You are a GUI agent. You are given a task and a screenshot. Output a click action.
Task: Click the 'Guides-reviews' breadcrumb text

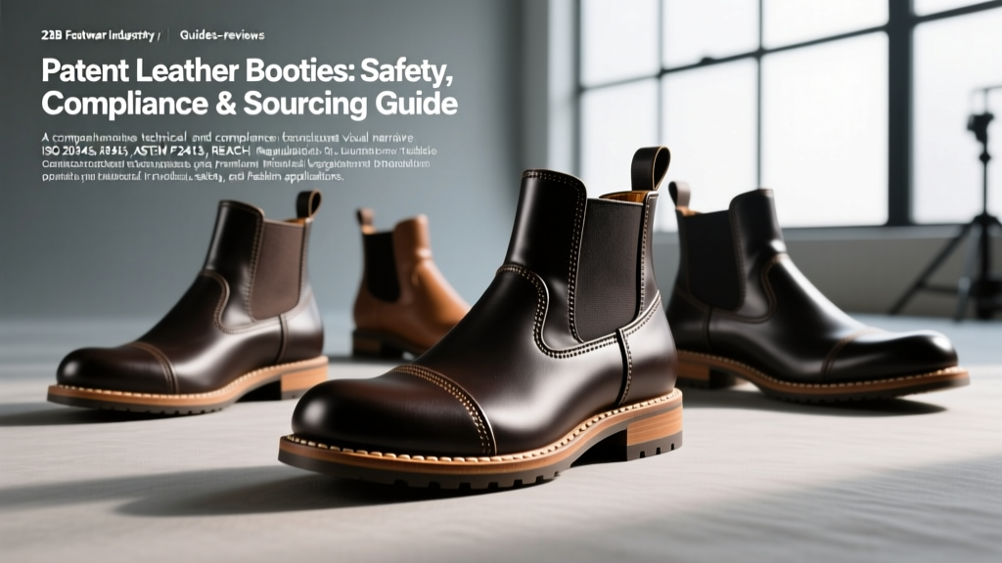(x=222, y=35)
